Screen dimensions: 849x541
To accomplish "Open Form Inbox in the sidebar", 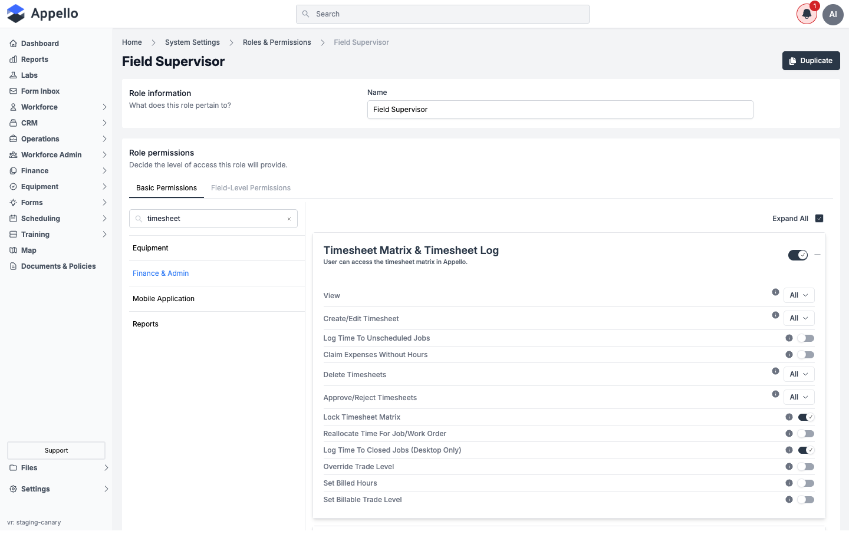I will [40, 91].
